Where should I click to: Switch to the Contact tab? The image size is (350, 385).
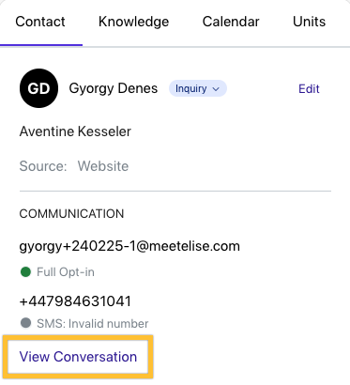pyautogui.click(x=40, y=22)
